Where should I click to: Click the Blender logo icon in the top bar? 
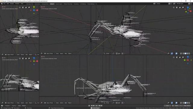tap(2, 4)
